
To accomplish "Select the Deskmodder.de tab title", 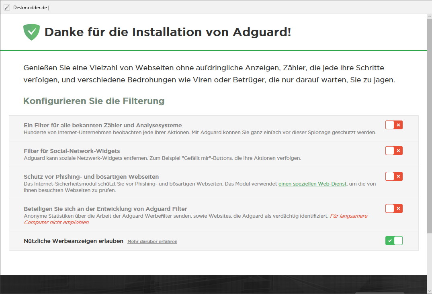I will (31, 8).
